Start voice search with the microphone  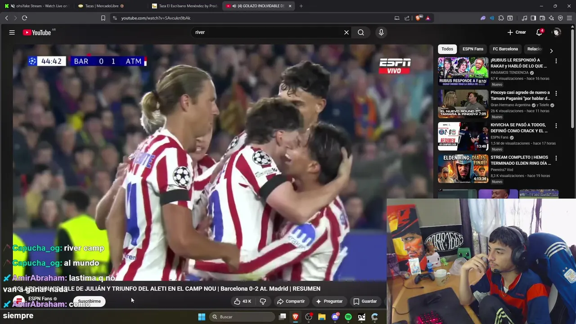coord(381,32)
